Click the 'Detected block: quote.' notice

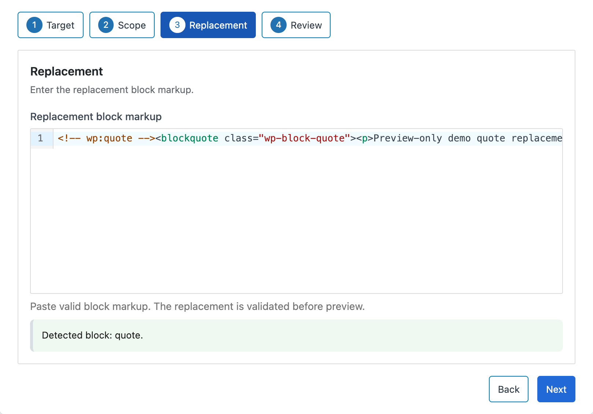pos(296,336)
